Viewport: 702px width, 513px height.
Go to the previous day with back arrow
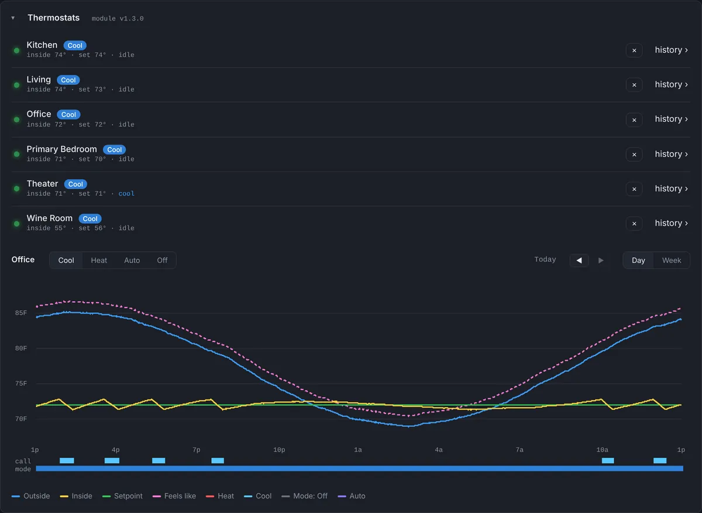coord(579,260)
